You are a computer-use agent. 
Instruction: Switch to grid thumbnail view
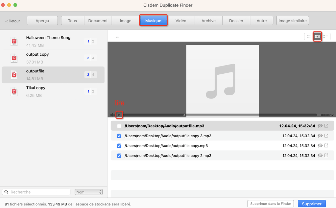click(308, 37)
